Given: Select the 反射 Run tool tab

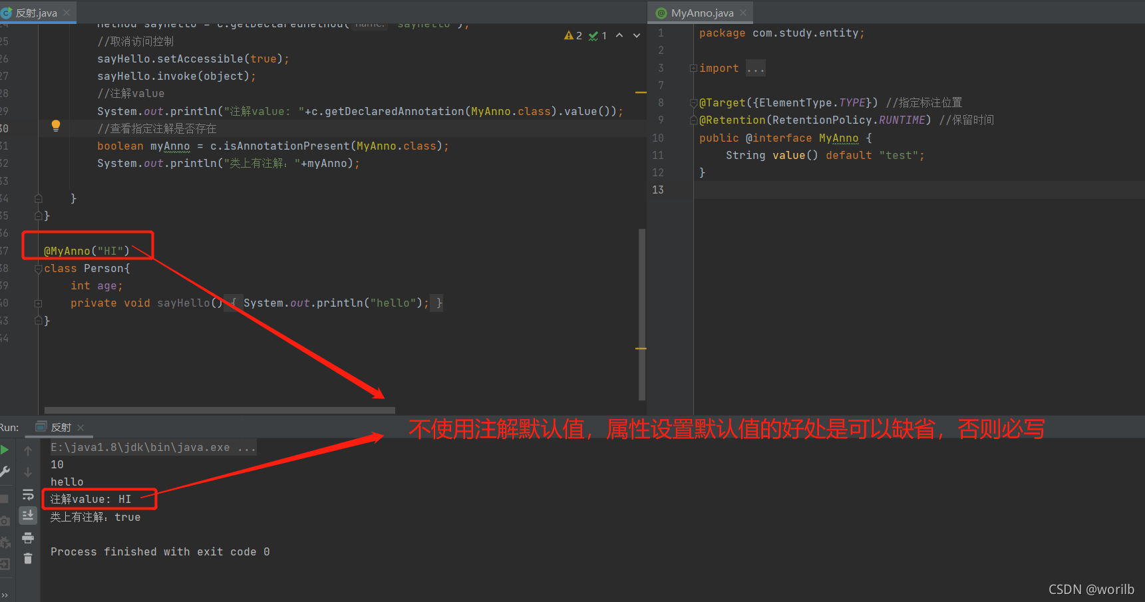Looking at the screenshot, I should coord(61,427).
